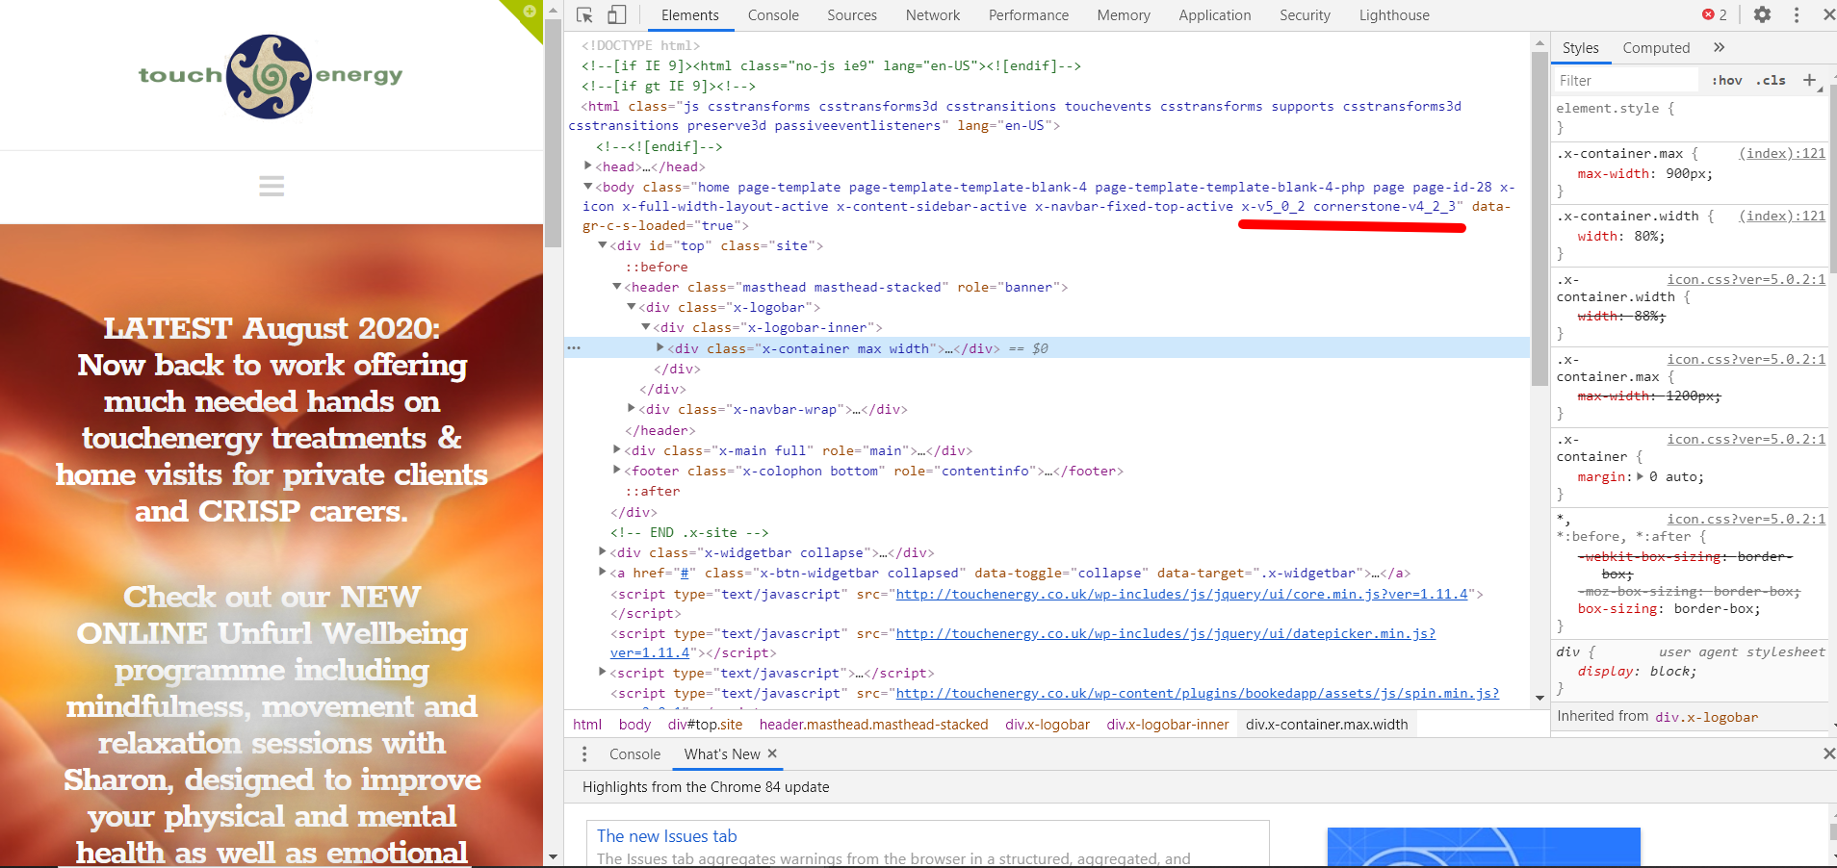Activate the inspect element picker icon
Viewport: 1837px width, 868px height.
coord(584,15)
